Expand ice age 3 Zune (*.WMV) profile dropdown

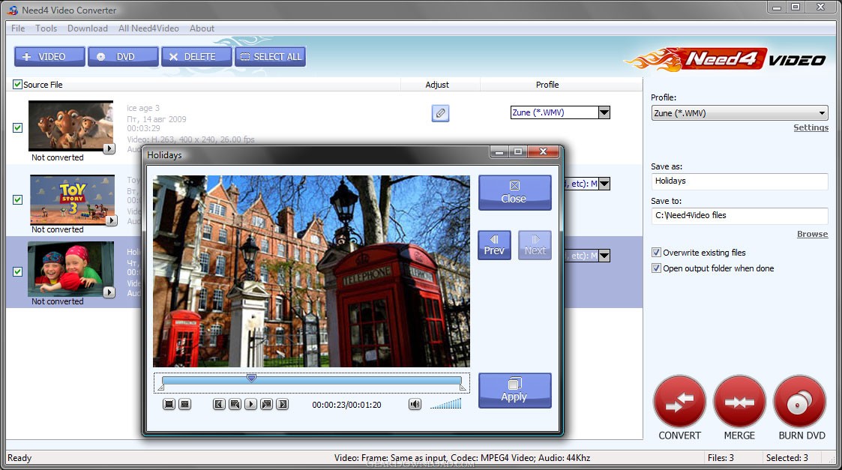[604, 112]
